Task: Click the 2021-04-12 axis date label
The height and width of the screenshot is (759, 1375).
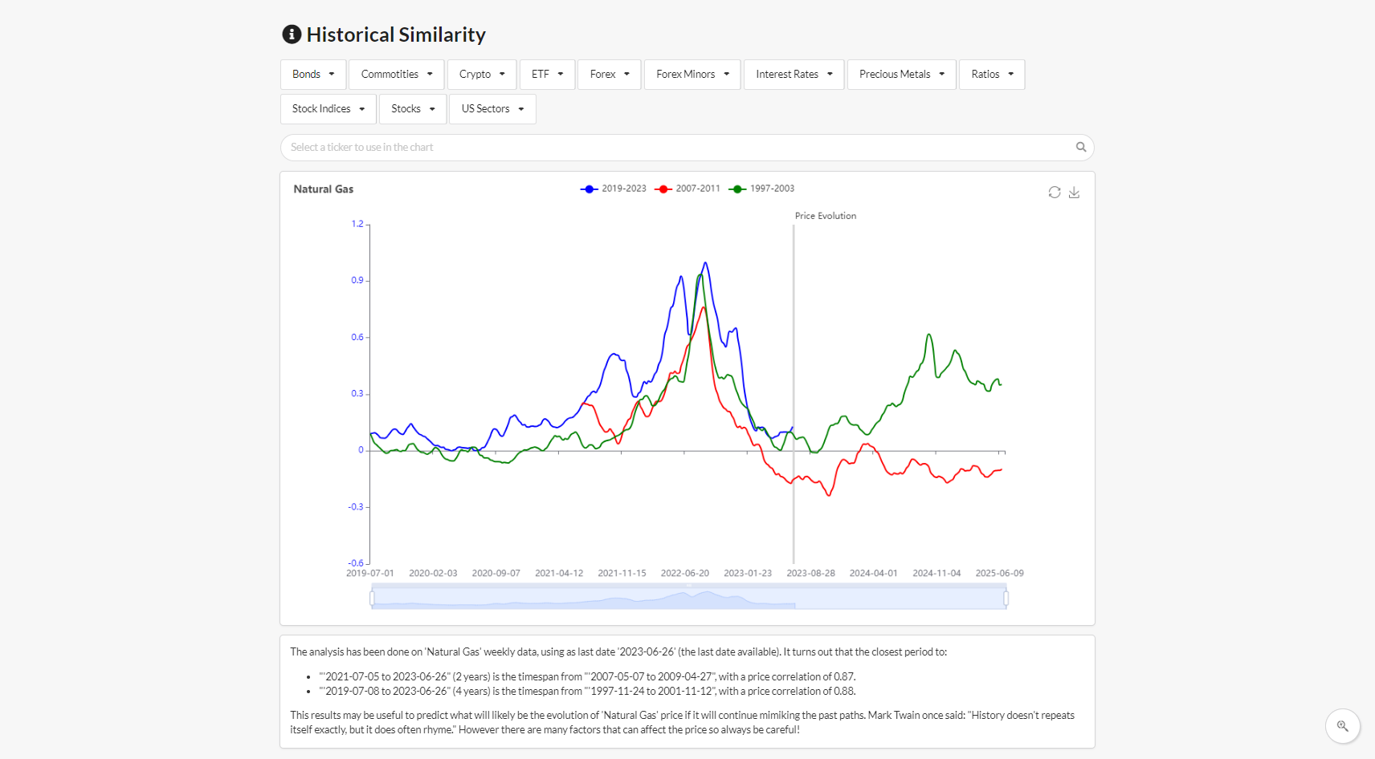Action: pyautogui.click(x=559, y=573)
